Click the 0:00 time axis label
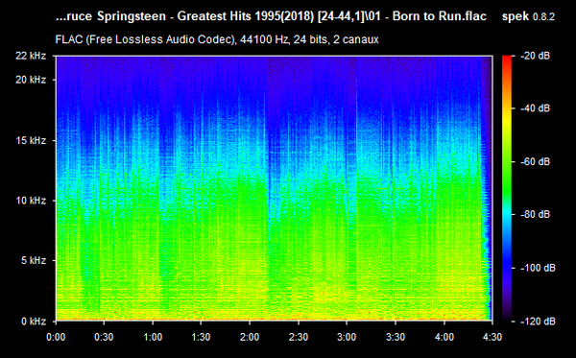The image size is (576, 358). click(x=56, y=337)
